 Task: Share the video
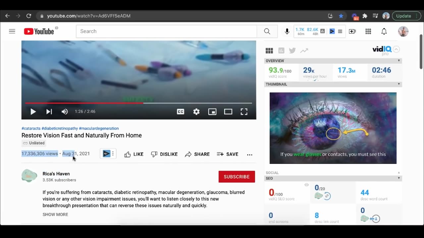tap(197, 154)
